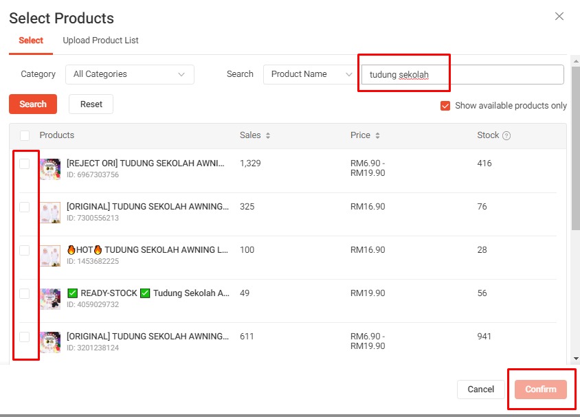This screenshot has height=417, width=580.
Task: Click the tudung sekolah search input field
Action: 462,74
